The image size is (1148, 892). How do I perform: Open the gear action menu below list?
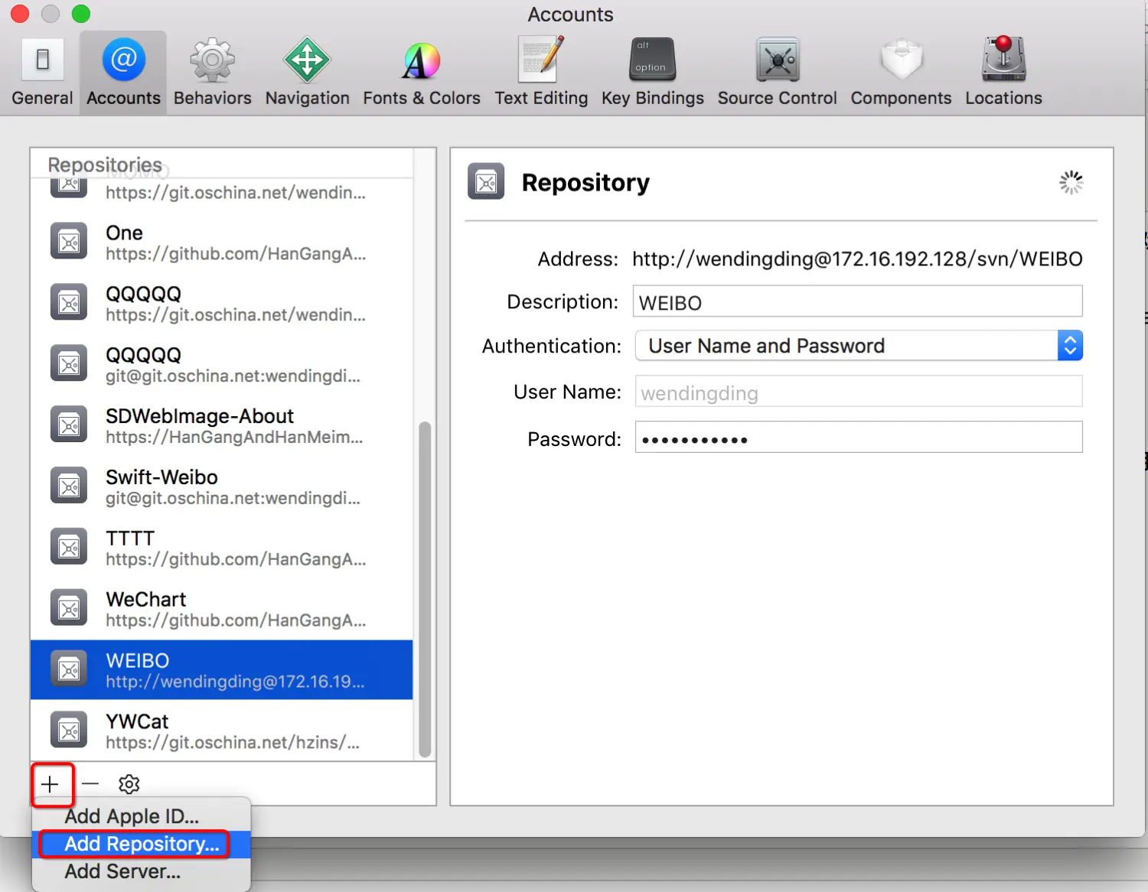pyautogui.click(x=129, y=784)
